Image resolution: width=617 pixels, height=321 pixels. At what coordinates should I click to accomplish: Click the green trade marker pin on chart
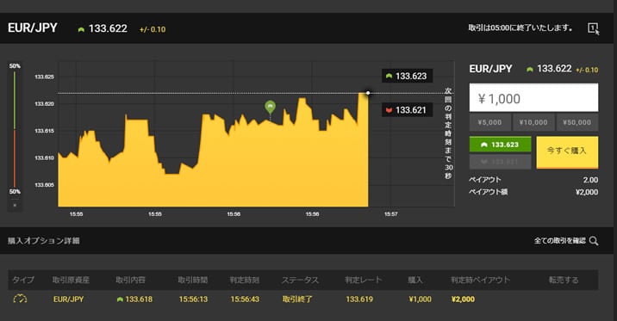pyautogui.click(x=270, y=107)
